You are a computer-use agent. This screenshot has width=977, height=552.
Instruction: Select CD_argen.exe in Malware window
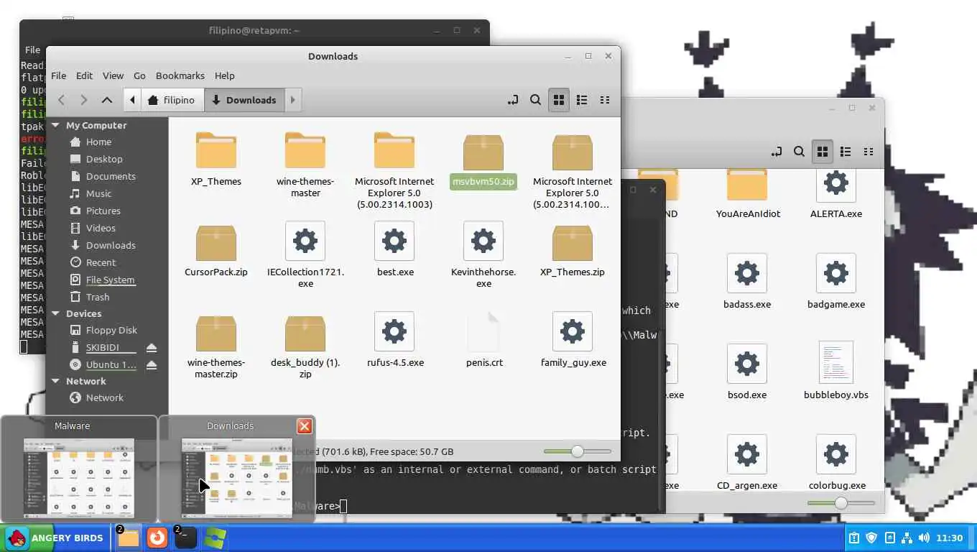click(747, 463)
